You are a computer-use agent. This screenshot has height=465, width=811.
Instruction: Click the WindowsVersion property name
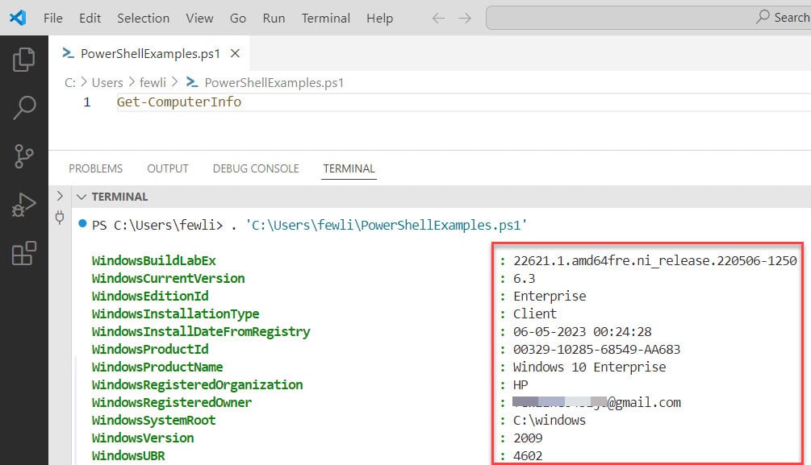tap(143, 438)
